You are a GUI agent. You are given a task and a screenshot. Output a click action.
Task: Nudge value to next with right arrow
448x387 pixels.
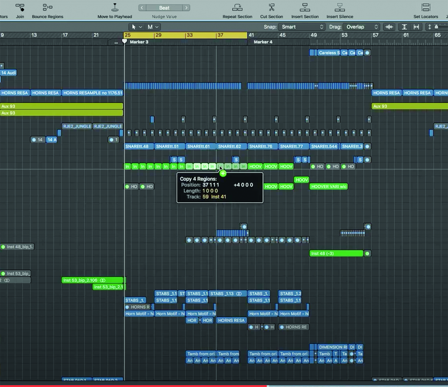pos(186,8)
